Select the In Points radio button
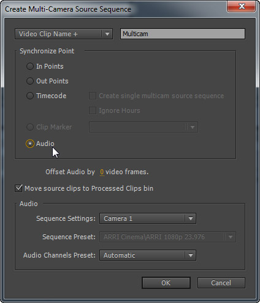260x303 pixels. (x=30, y=66)
